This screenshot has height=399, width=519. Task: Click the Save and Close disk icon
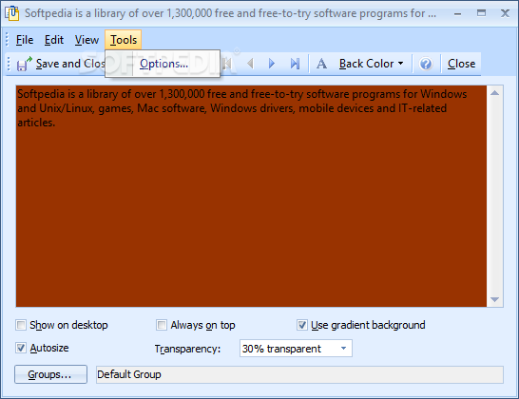[24, 64]
